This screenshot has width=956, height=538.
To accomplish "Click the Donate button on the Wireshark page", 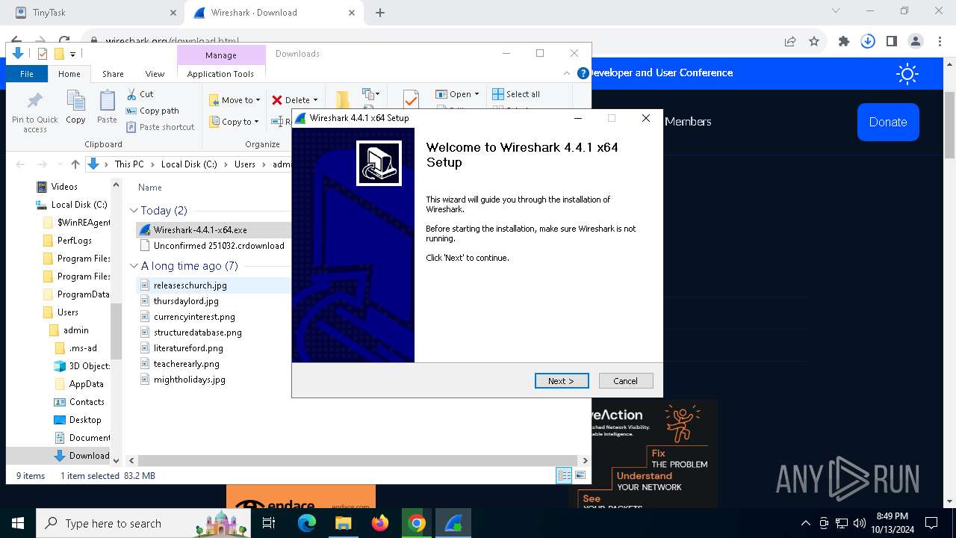I will pos(888,122).
